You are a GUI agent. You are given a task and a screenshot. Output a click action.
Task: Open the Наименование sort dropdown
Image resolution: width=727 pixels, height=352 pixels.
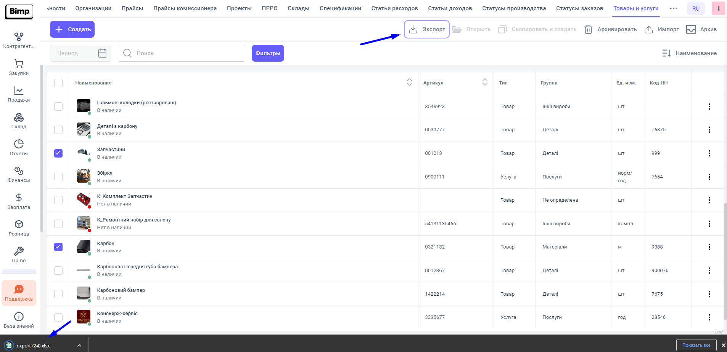[689, 53]
